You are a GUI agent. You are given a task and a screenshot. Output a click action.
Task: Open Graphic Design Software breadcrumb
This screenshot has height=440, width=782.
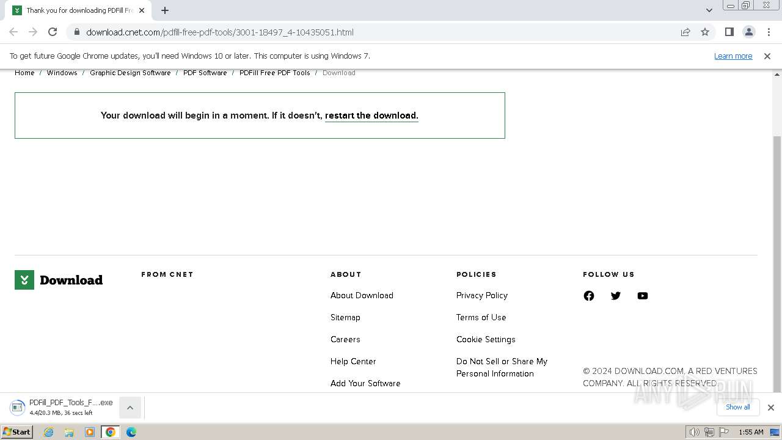tap(130, 73)
